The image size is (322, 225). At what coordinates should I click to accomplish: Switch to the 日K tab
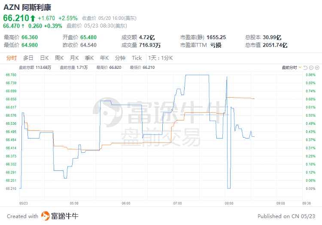pyautogui.click(x=44, y=58)
